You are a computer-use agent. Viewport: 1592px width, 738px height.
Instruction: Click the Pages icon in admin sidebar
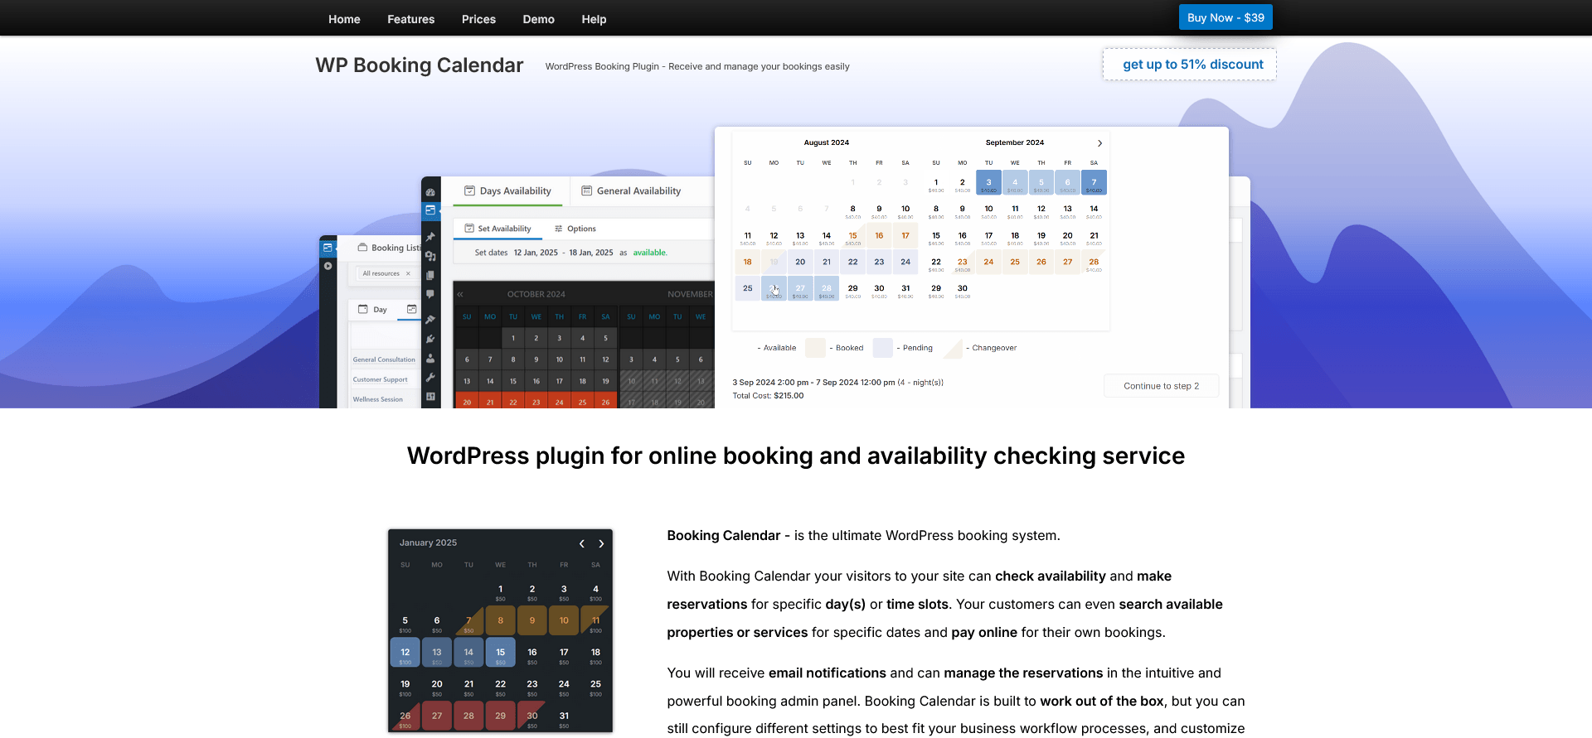point(430,275)
